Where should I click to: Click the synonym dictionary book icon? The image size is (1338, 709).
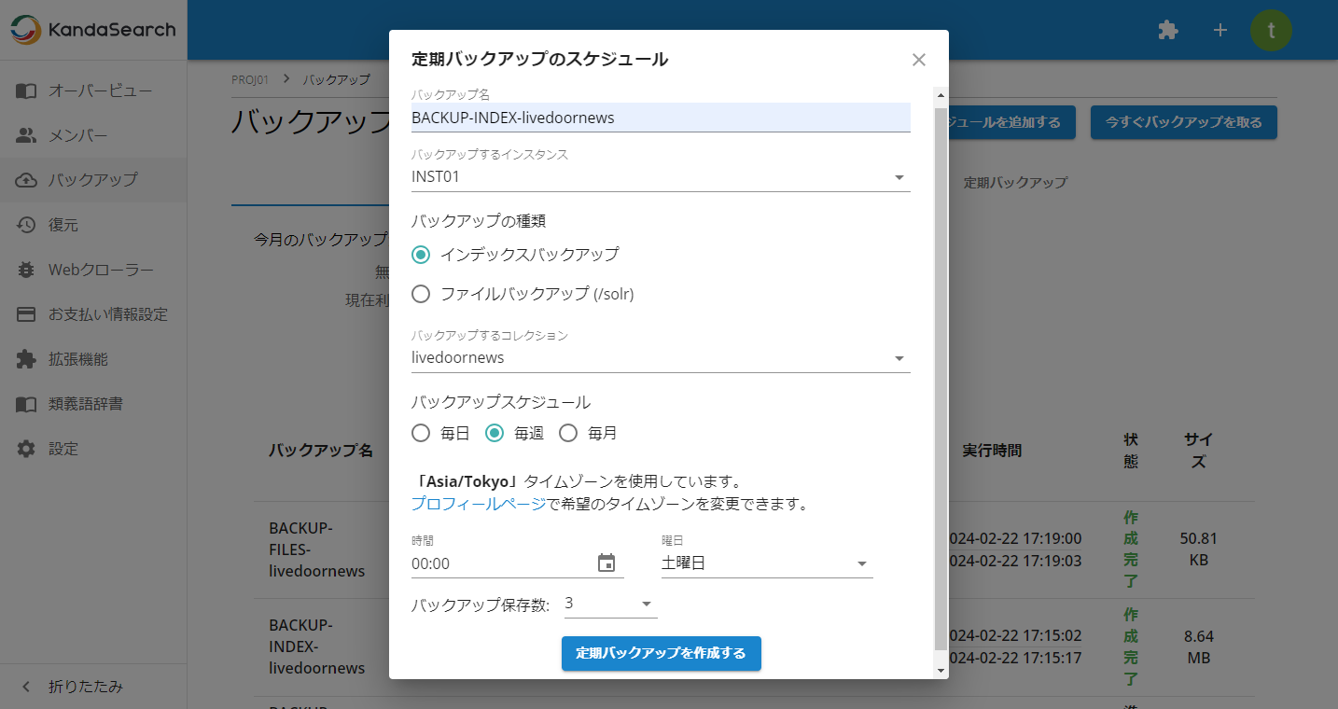pyautogui.click(x=26, y=404)
